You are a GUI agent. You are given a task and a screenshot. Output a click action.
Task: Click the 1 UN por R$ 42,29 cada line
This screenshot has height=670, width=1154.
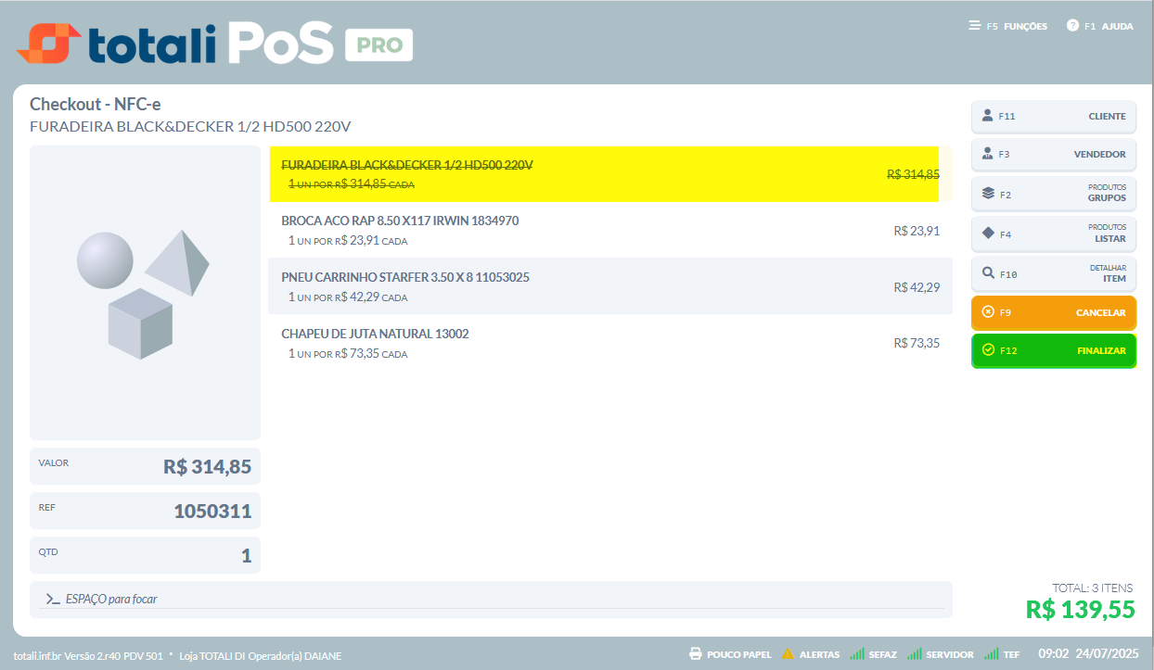(x=348, y=297)
